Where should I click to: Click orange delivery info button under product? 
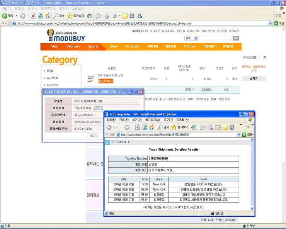tap(106, 81)
